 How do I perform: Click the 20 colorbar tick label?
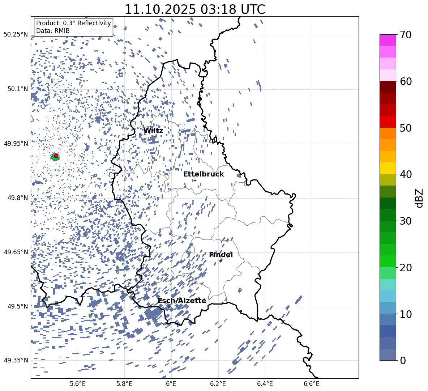406,267
